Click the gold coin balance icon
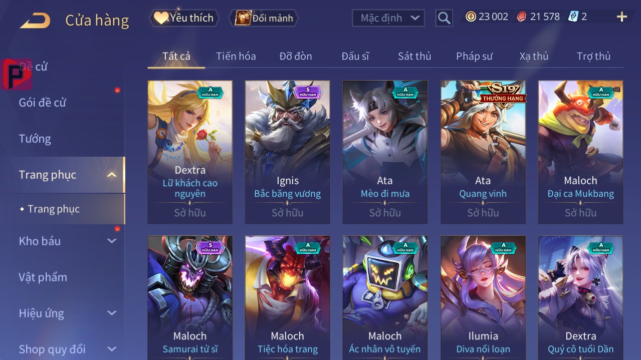Screen dimensions: 641x360 point(471,17)
